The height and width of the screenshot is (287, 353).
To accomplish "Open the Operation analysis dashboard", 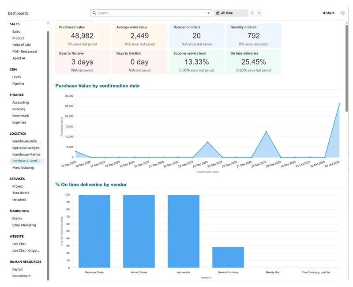I will [x=26, y=148].
